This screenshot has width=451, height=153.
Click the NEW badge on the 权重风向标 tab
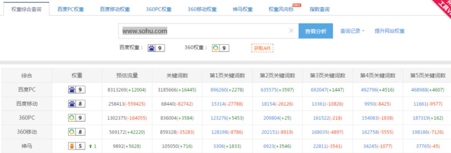296,5
